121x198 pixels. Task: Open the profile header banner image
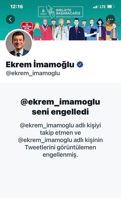[60, 20]
